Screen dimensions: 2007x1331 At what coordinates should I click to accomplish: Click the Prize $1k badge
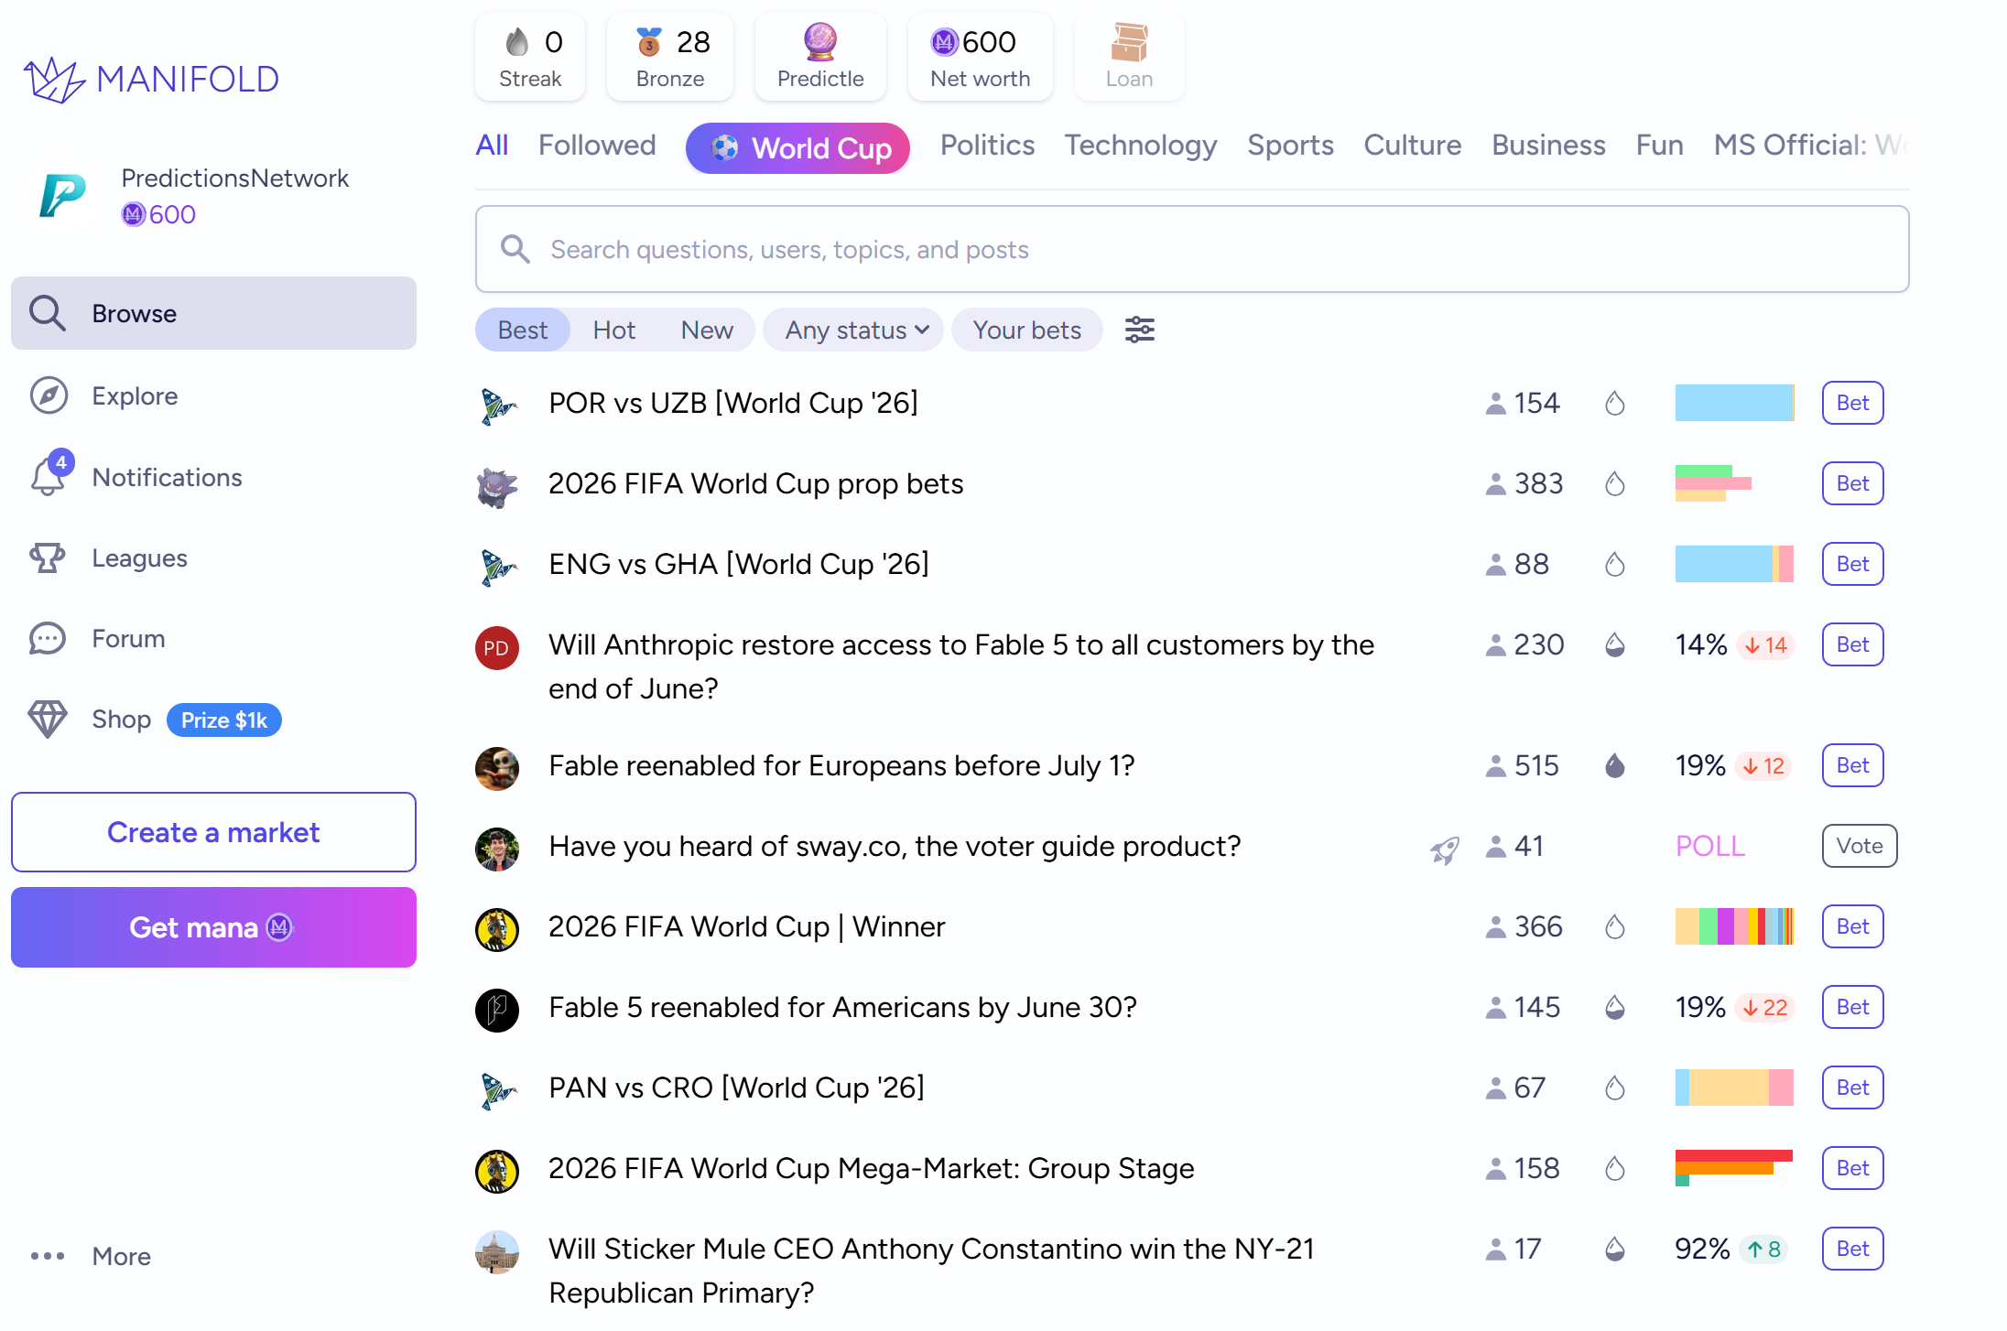pyautogui.click(x=224, y=720)
